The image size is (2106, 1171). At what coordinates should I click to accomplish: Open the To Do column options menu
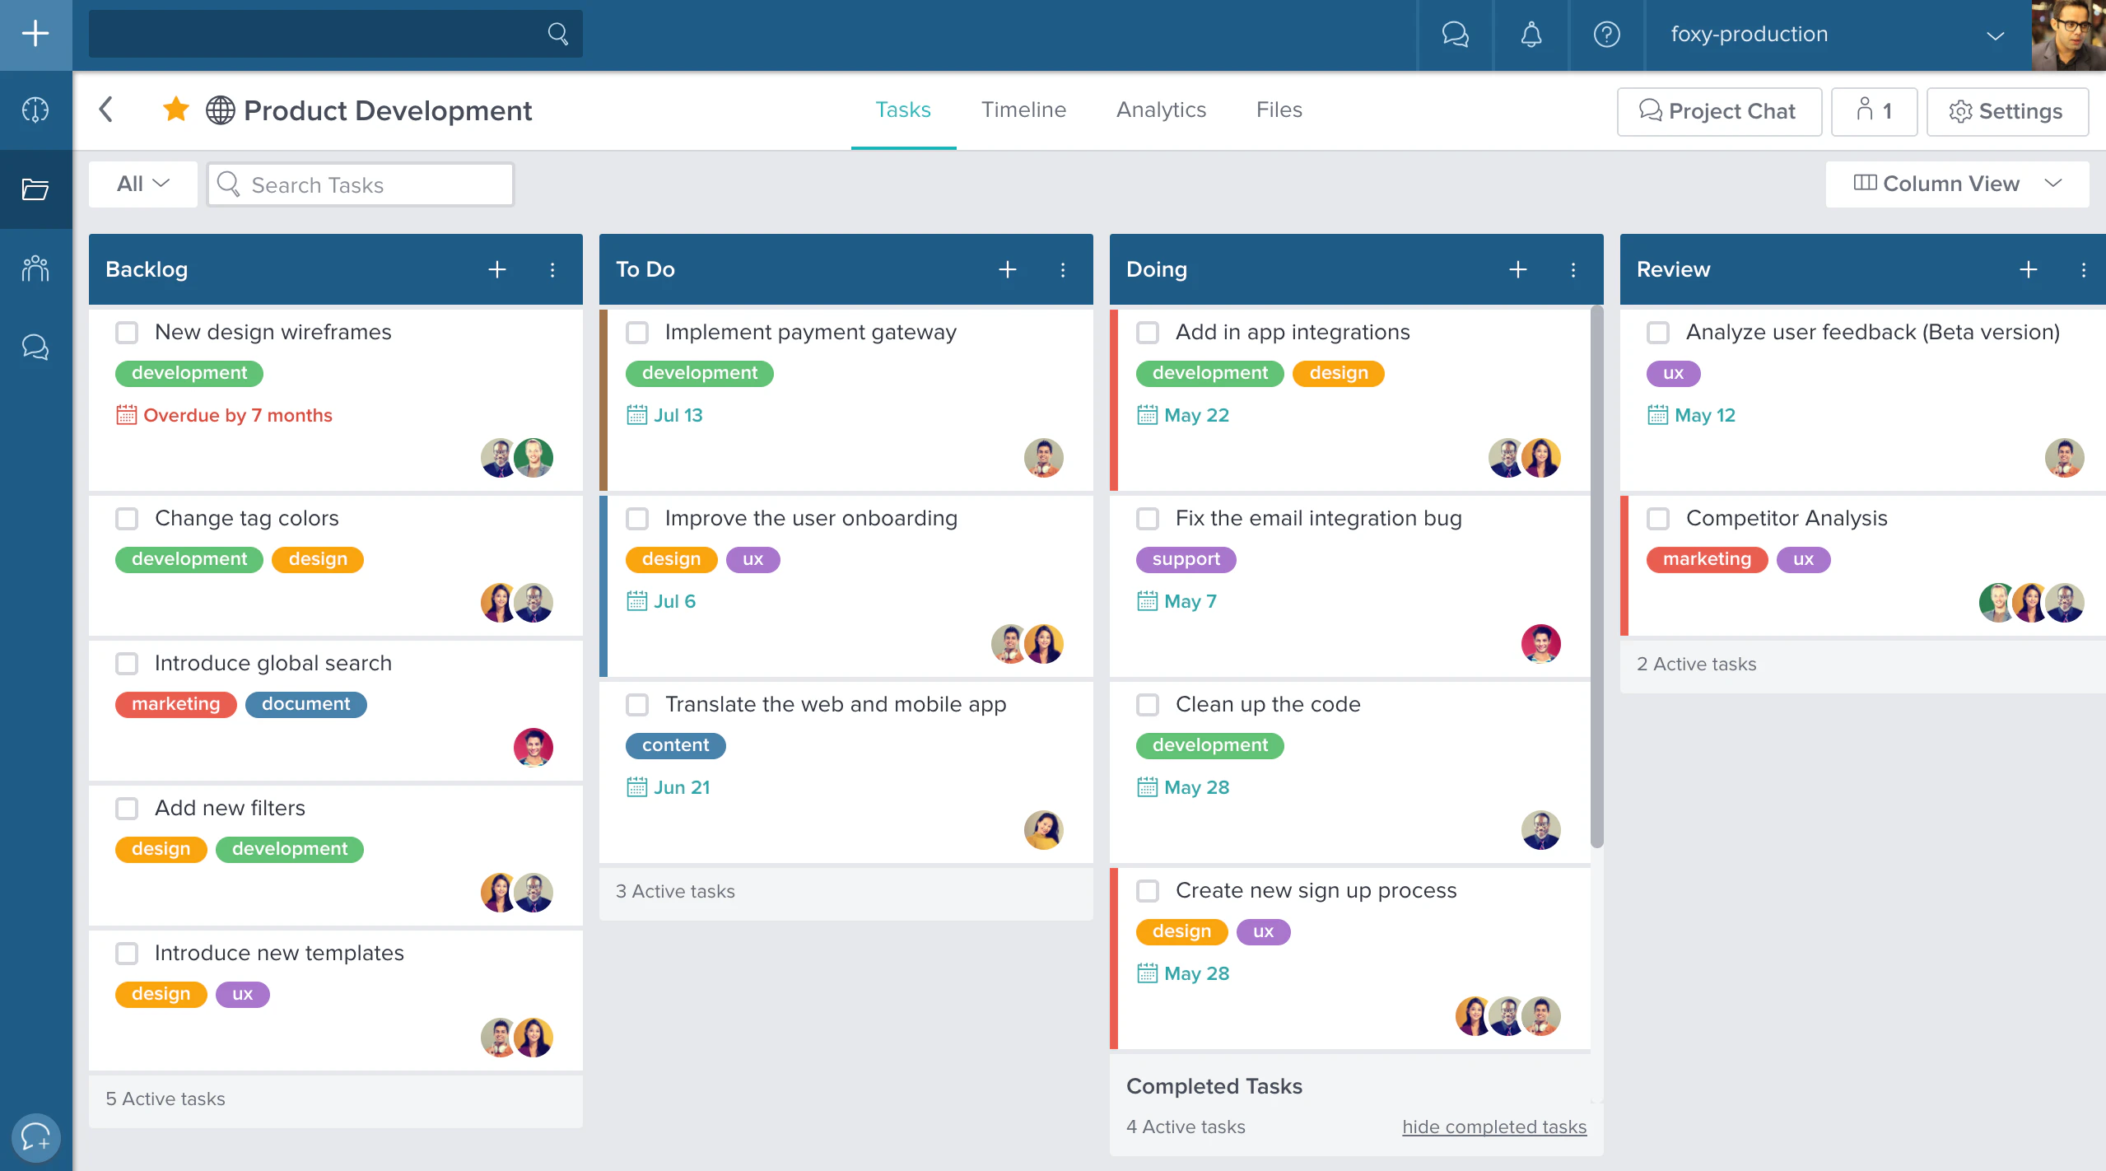[1063, 269]
